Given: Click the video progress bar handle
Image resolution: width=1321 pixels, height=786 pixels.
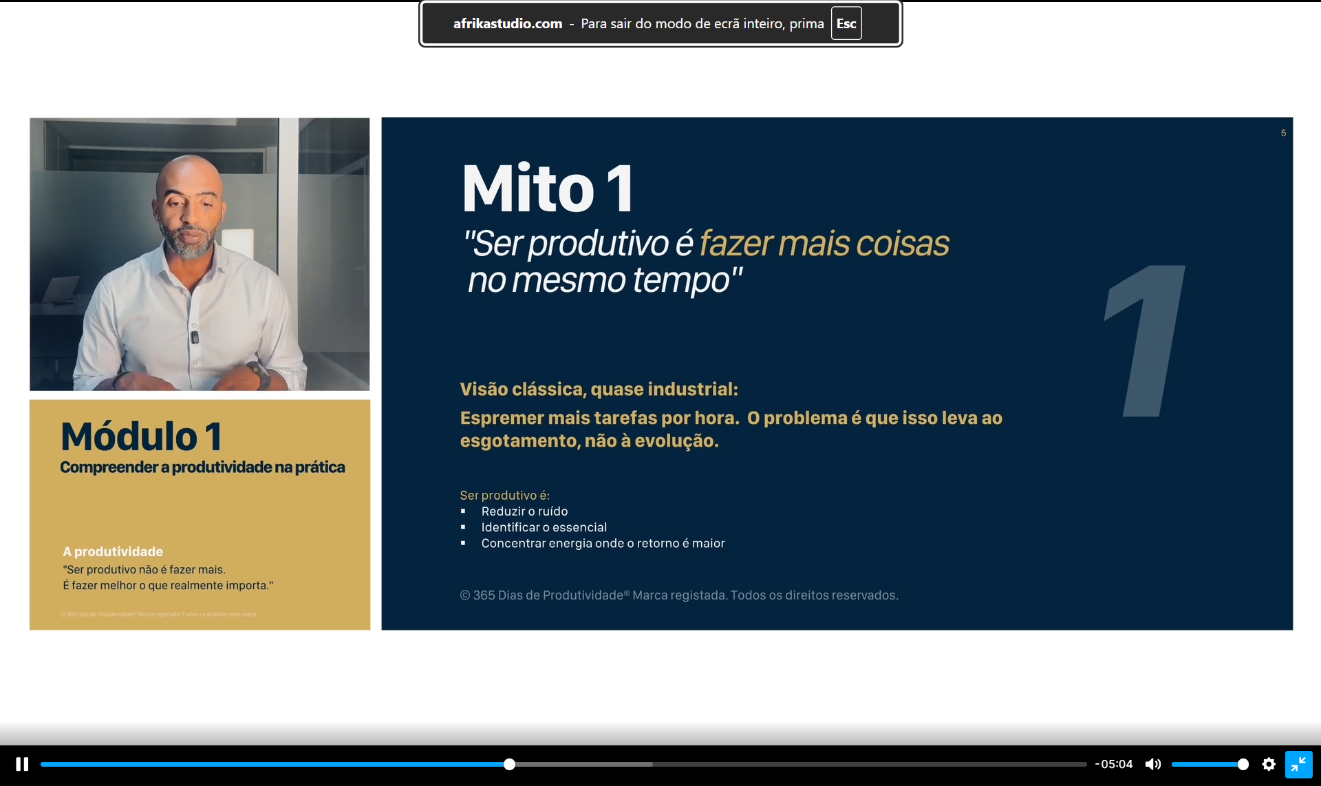Looking at the screenshot, I should (x=509, y=764).
